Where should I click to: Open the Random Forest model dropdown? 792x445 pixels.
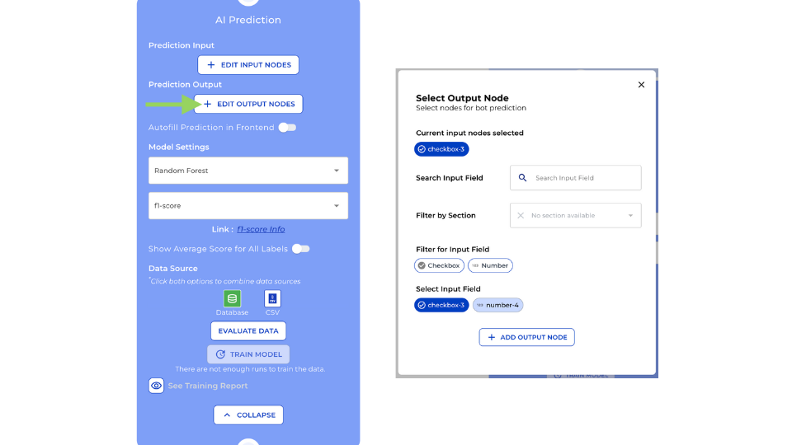(248, 171)
